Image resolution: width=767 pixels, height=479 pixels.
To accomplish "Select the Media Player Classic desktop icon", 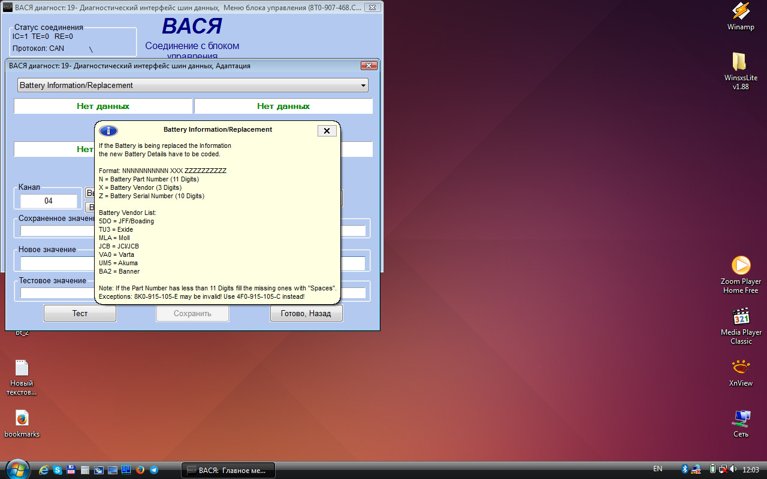I will pos(741,326).
